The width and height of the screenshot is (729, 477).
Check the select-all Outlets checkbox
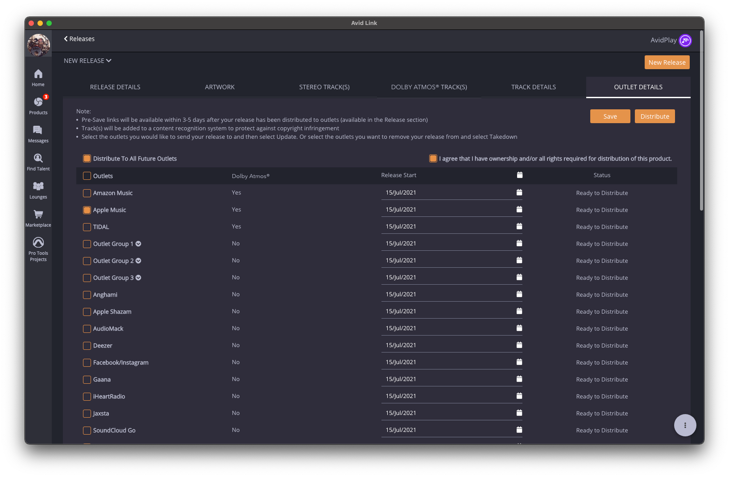[87, 176]
